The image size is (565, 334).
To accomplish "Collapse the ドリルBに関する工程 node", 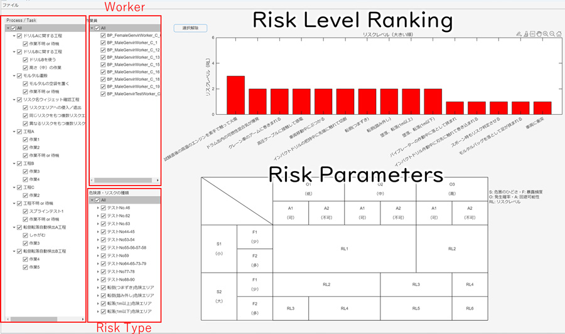I will 14,52.
